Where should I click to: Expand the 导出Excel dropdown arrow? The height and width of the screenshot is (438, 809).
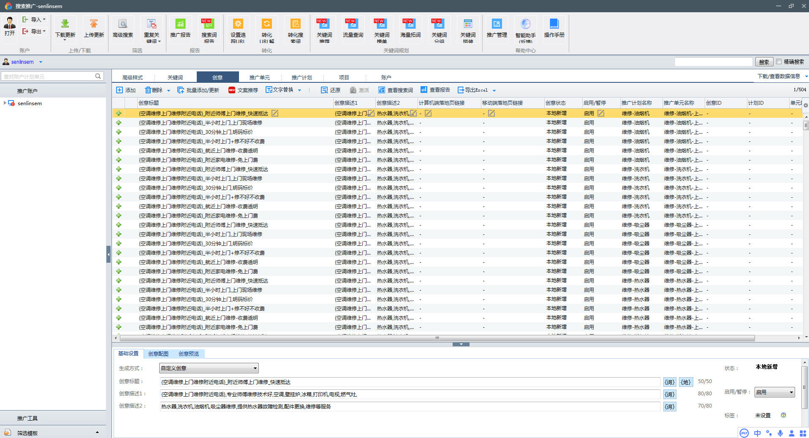[x=494, y=90]
